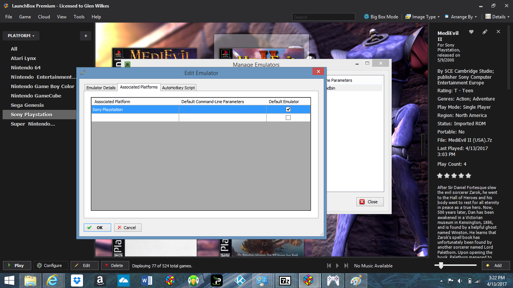Click the Delete button in bottom bar
This screenshot has height=288, width=513.
(x=115, y=265)
